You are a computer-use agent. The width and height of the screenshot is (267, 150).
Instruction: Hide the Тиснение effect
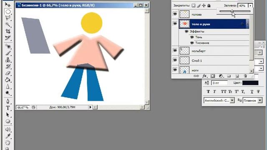(192, 43)
